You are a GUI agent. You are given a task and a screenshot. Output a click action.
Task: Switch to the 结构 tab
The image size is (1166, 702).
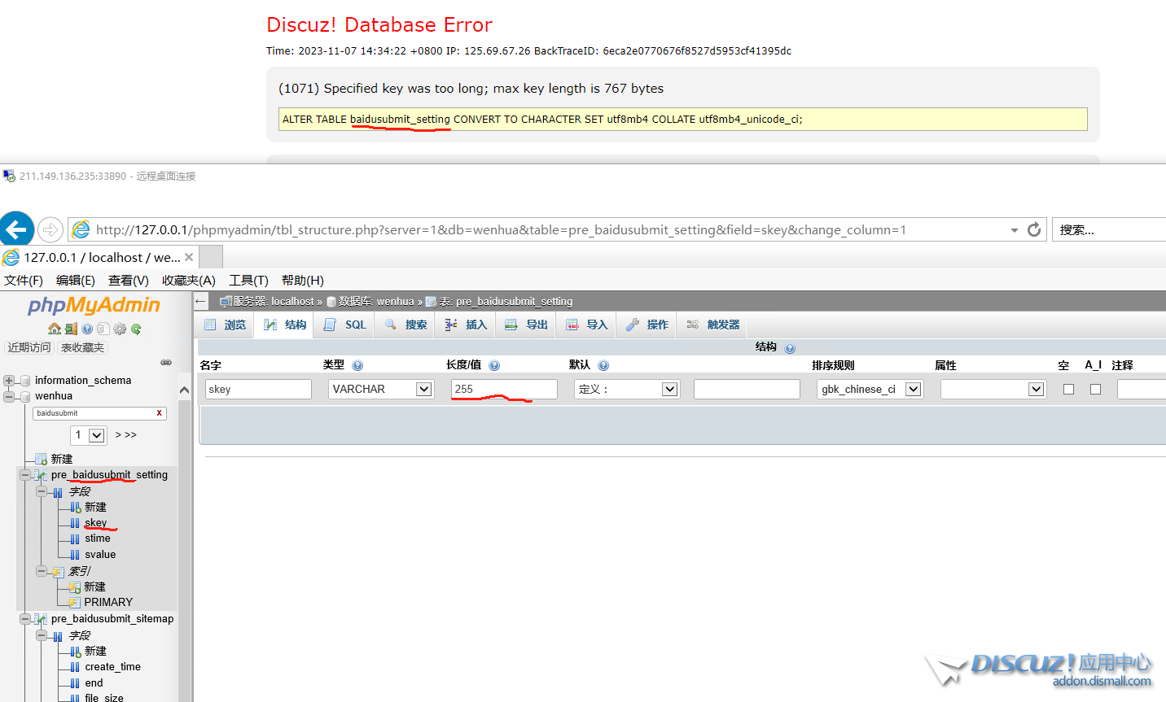(x=285, y=325)
